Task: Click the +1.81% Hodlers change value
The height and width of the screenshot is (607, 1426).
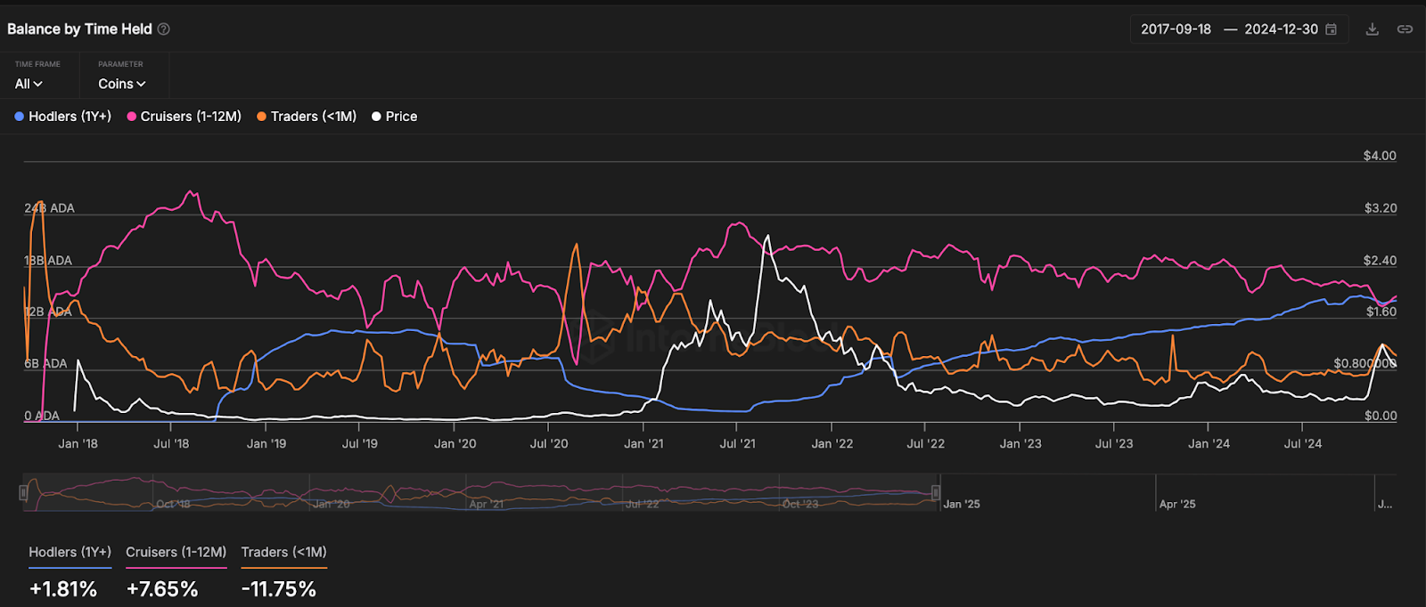Action: [x=63, y=589]
